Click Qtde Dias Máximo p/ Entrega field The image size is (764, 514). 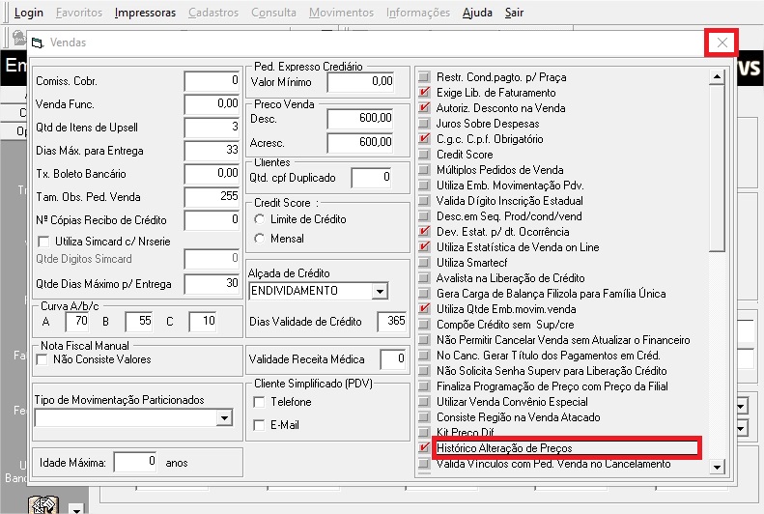coord(212,284)
